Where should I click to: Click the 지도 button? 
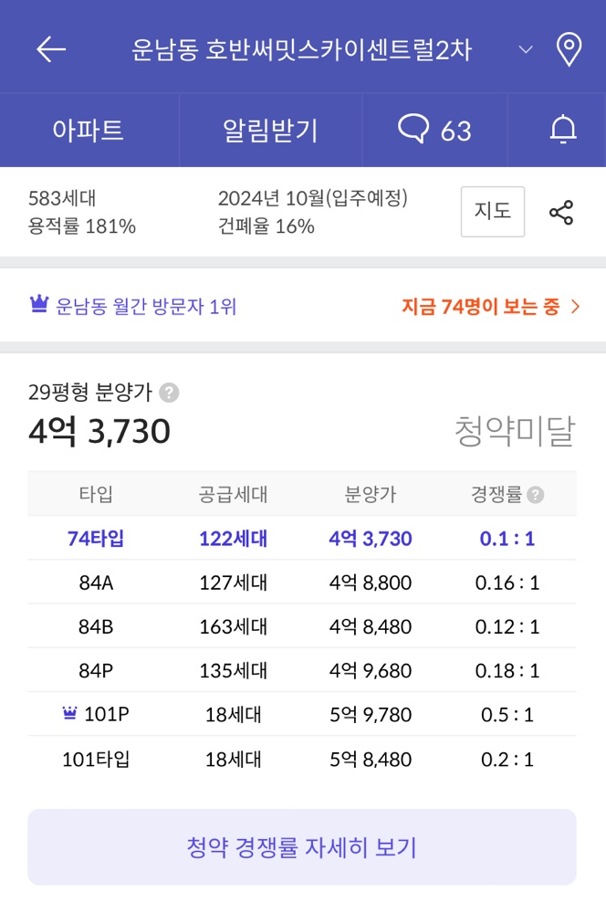coord(493,212)
